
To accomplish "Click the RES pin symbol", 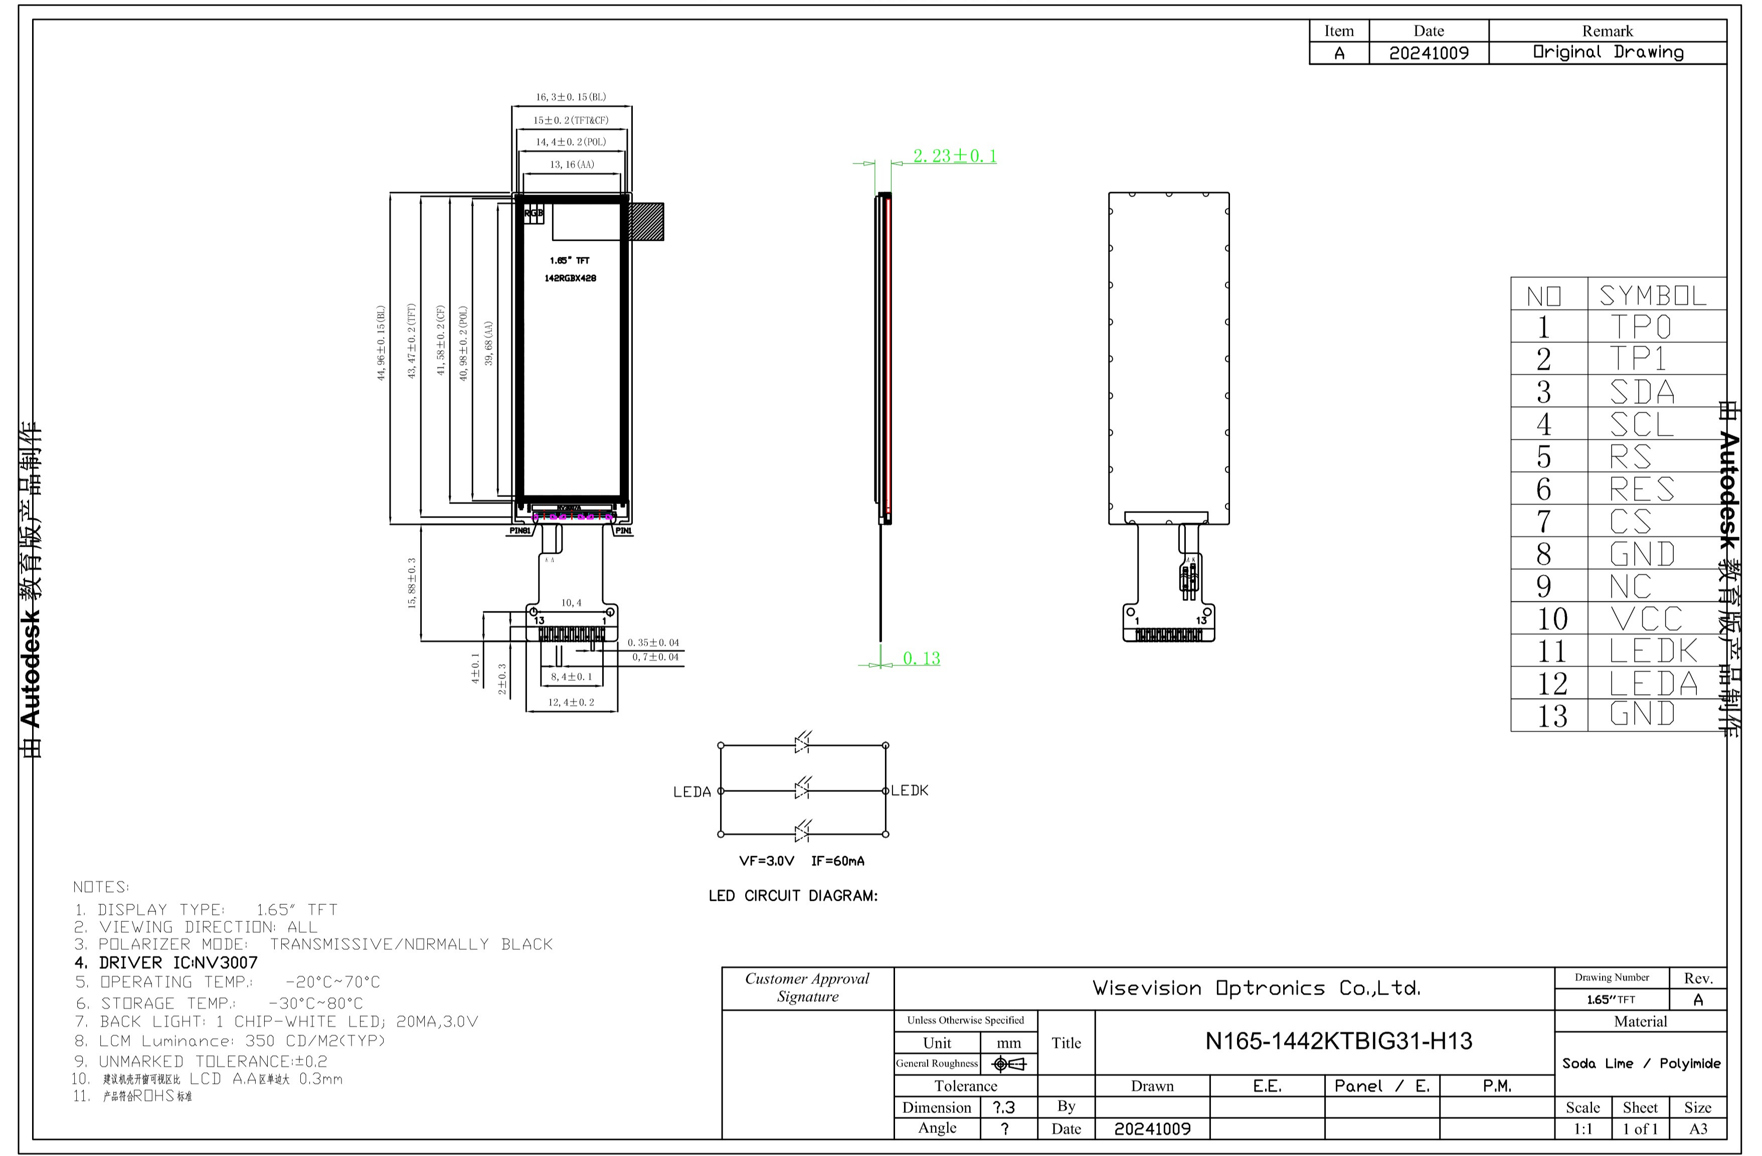I will 1642,489.
